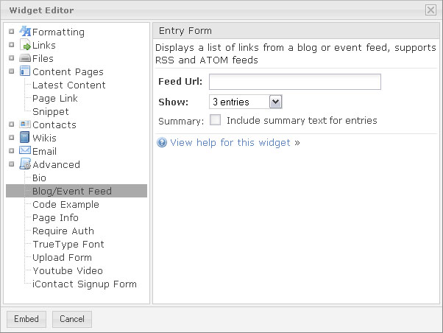The width and height of the screenshot is (443, 333).
Task: Click the Advanced category icon
Action: tap(24, 164)
